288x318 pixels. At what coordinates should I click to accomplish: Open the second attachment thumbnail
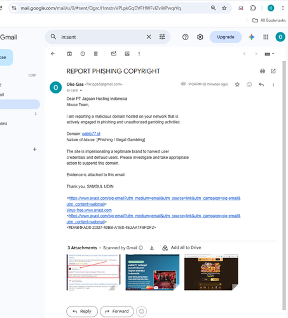tap(153, 272)
